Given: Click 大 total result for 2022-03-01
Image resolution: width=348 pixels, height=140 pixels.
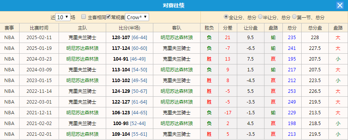Looking at the screenshot, I should [338, 102].
